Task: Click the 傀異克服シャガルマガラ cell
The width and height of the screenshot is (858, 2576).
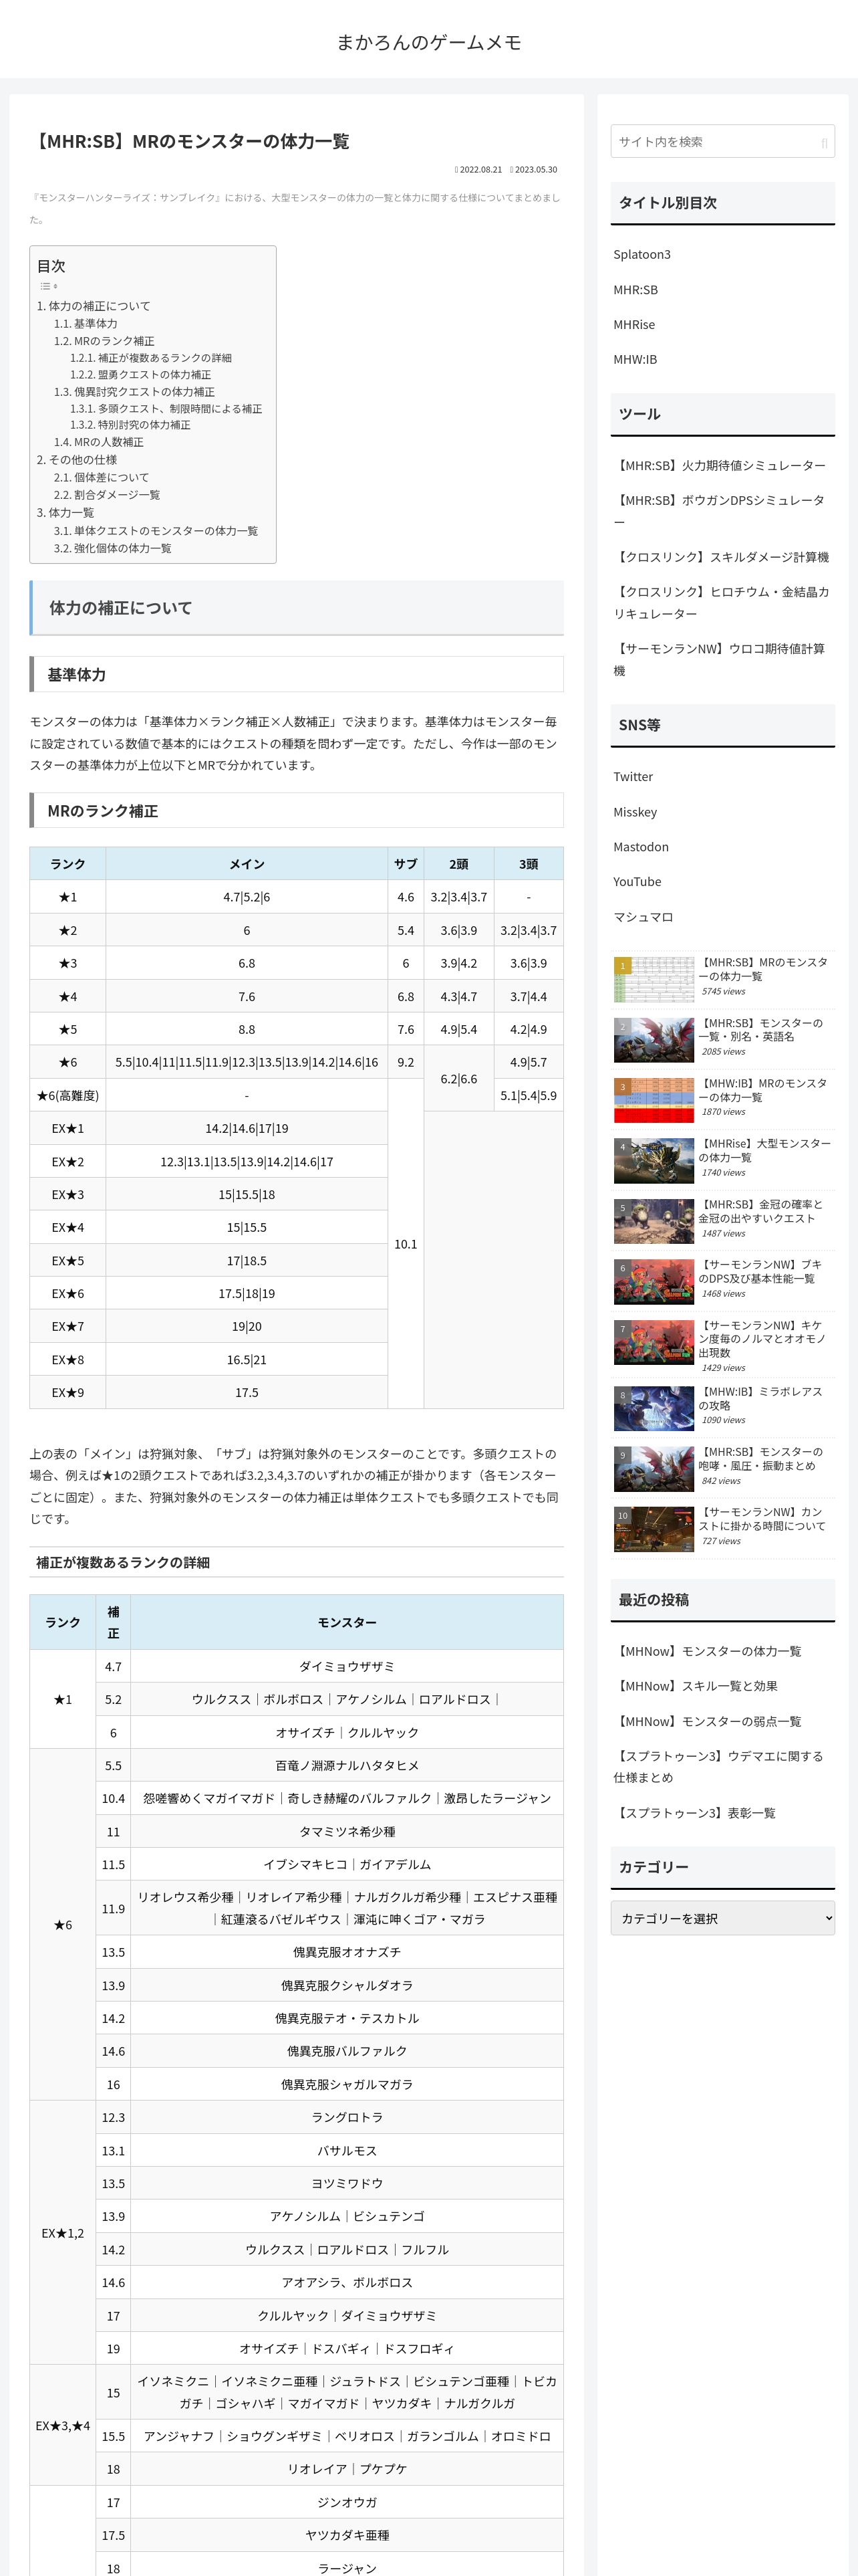Action: coord(347,2084)
